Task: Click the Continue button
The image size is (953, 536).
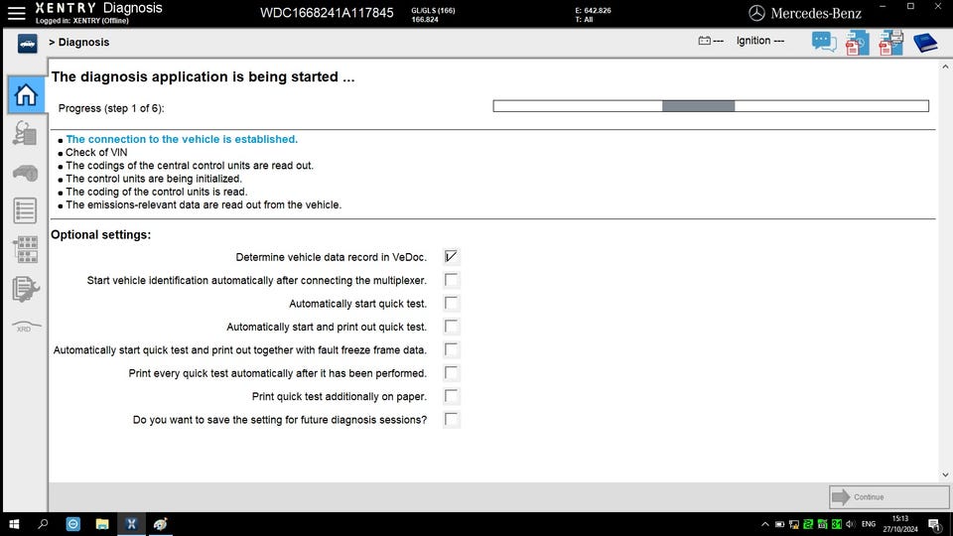Action: click(888, 497)
